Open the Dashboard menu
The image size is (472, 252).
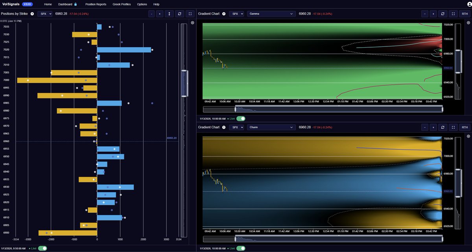[65, 4]
